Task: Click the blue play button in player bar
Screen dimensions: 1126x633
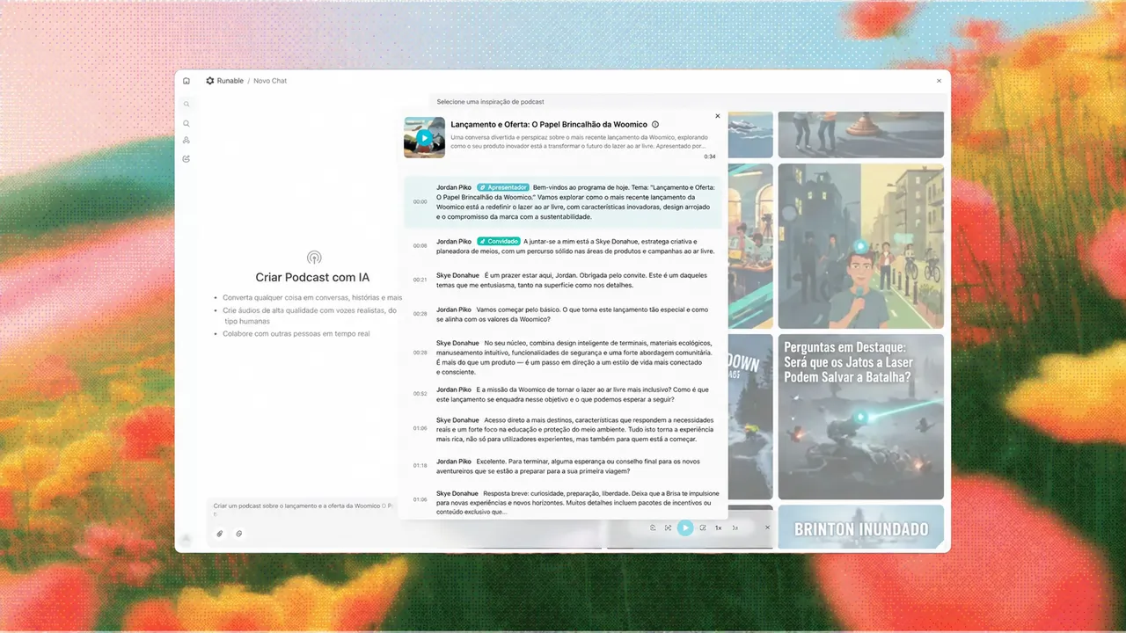Action: (685, 527)
